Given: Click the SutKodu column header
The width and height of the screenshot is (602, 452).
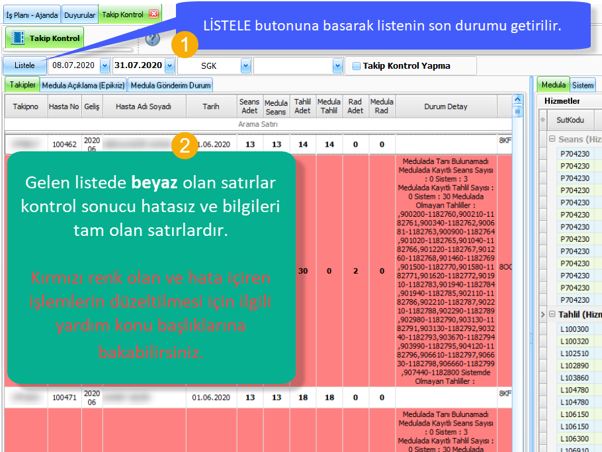Looking at the screenshot, I should 570,120.
